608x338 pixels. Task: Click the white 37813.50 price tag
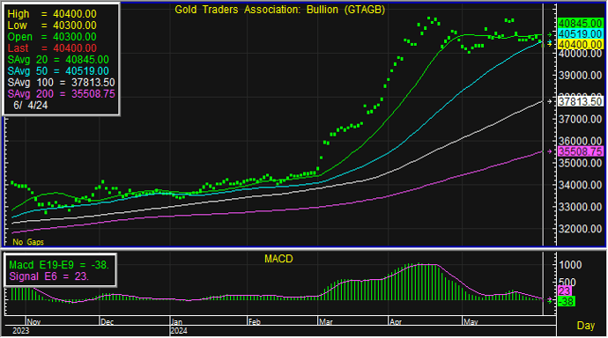point(580,102)
